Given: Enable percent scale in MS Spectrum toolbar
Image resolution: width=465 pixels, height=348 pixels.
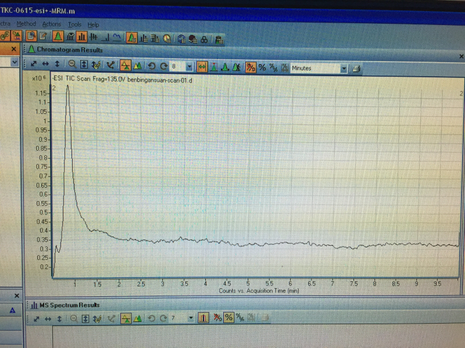Looking at the screenshot, I should pyautogui.click(x=228, y=318).
